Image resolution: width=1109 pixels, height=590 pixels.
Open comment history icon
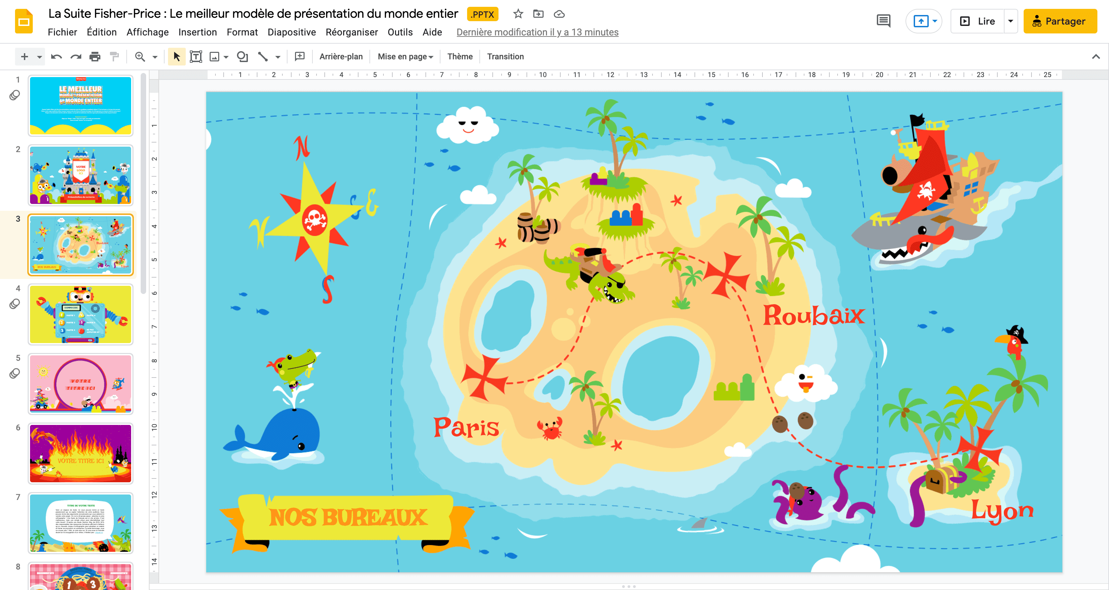(x=883, y=21)
